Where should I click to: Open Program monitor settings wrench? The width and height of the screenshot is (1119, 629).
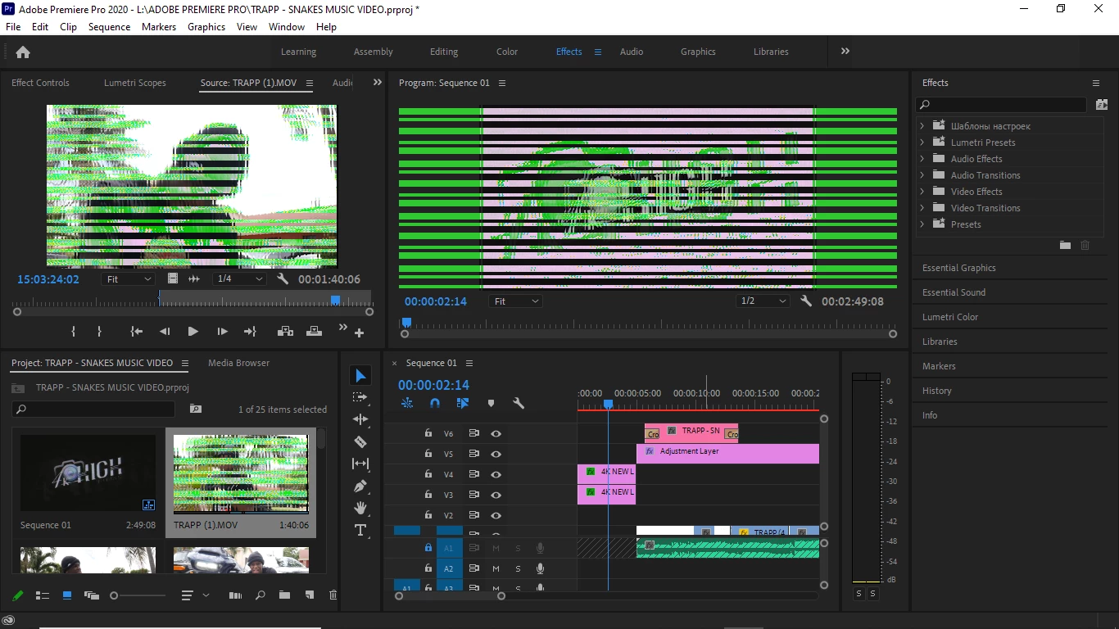806,301
